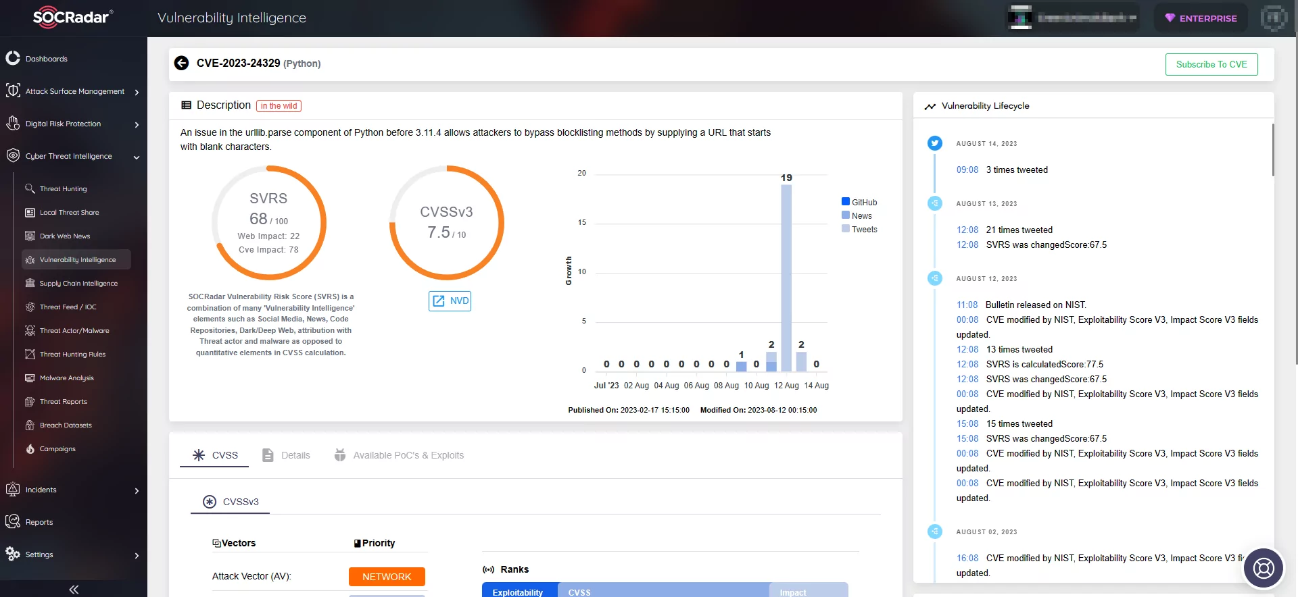Click the August 02, 2023 timeline marker
Screen dimensions: 1298x597
(x=935, y=531)
